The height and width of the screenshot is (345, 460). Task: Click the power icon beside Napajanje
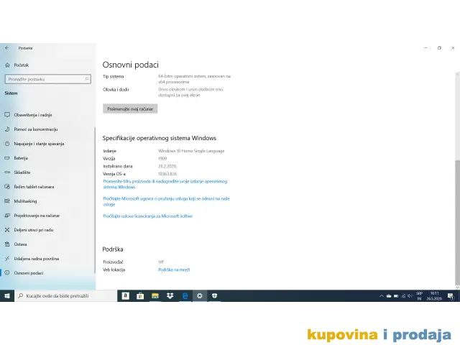[x=7, y=144]
